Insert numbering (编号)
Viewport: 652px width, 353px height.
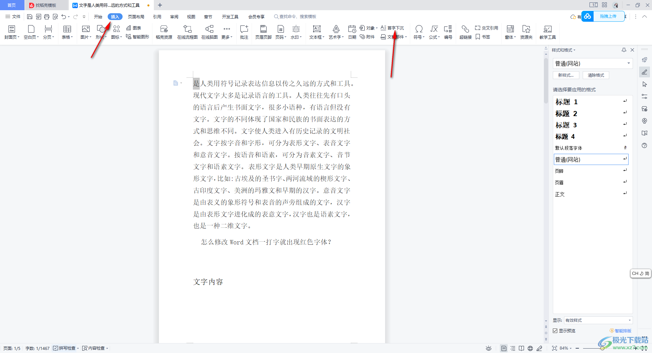(x=448, y=32)
